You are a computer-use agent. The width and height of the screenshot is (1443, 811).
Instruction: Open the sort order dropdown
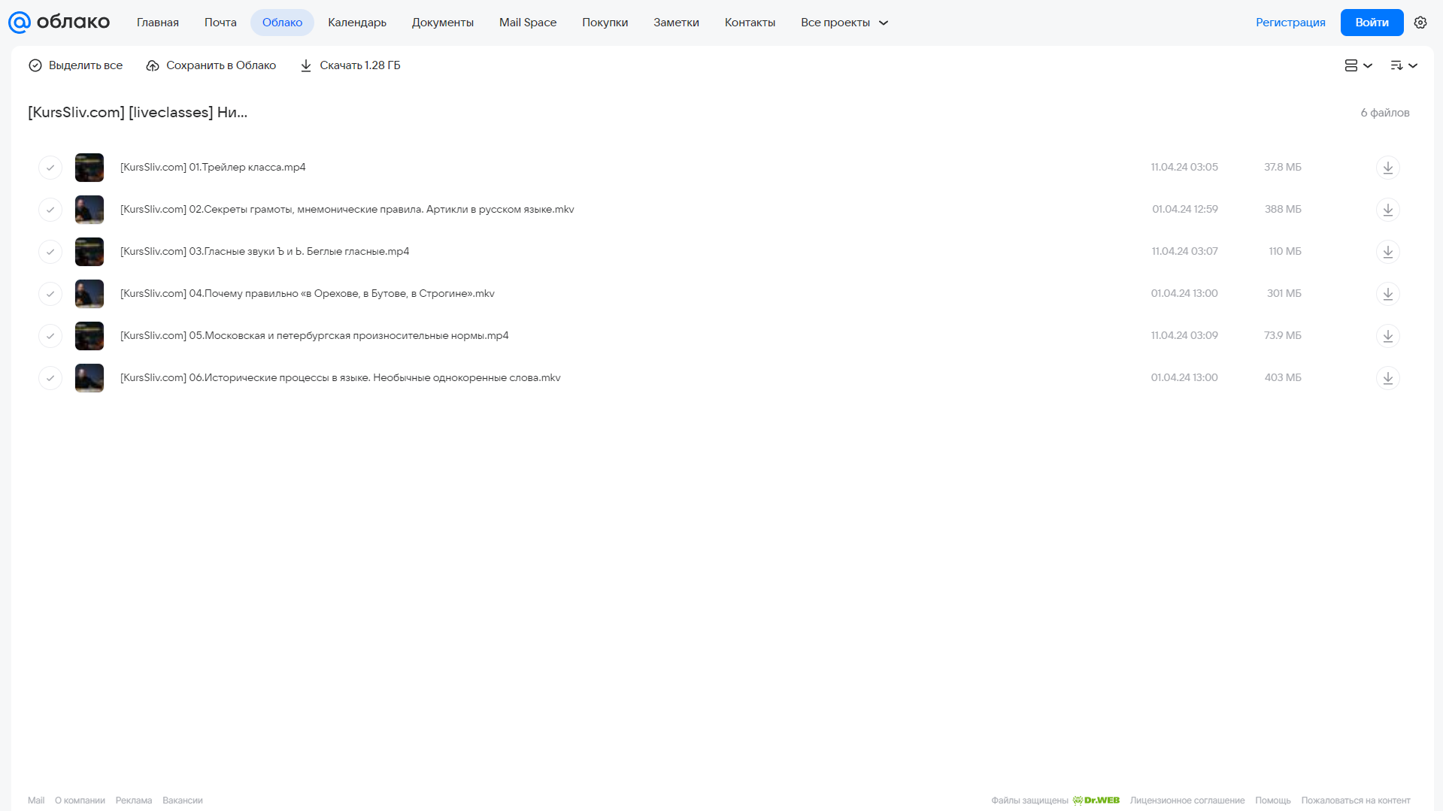click(x=1403, y=65)
